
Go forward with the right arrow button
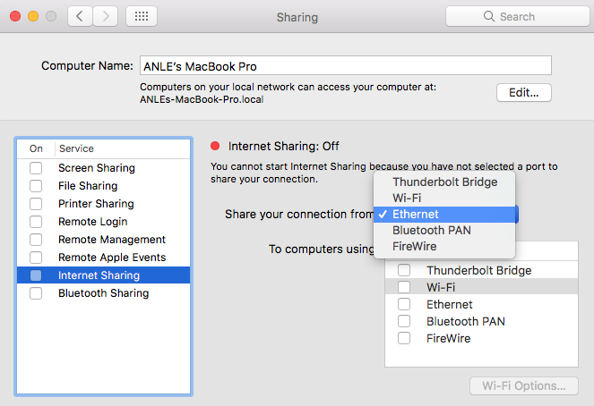106,16
